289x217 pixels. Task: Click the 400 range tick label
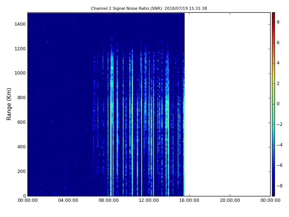21,147
